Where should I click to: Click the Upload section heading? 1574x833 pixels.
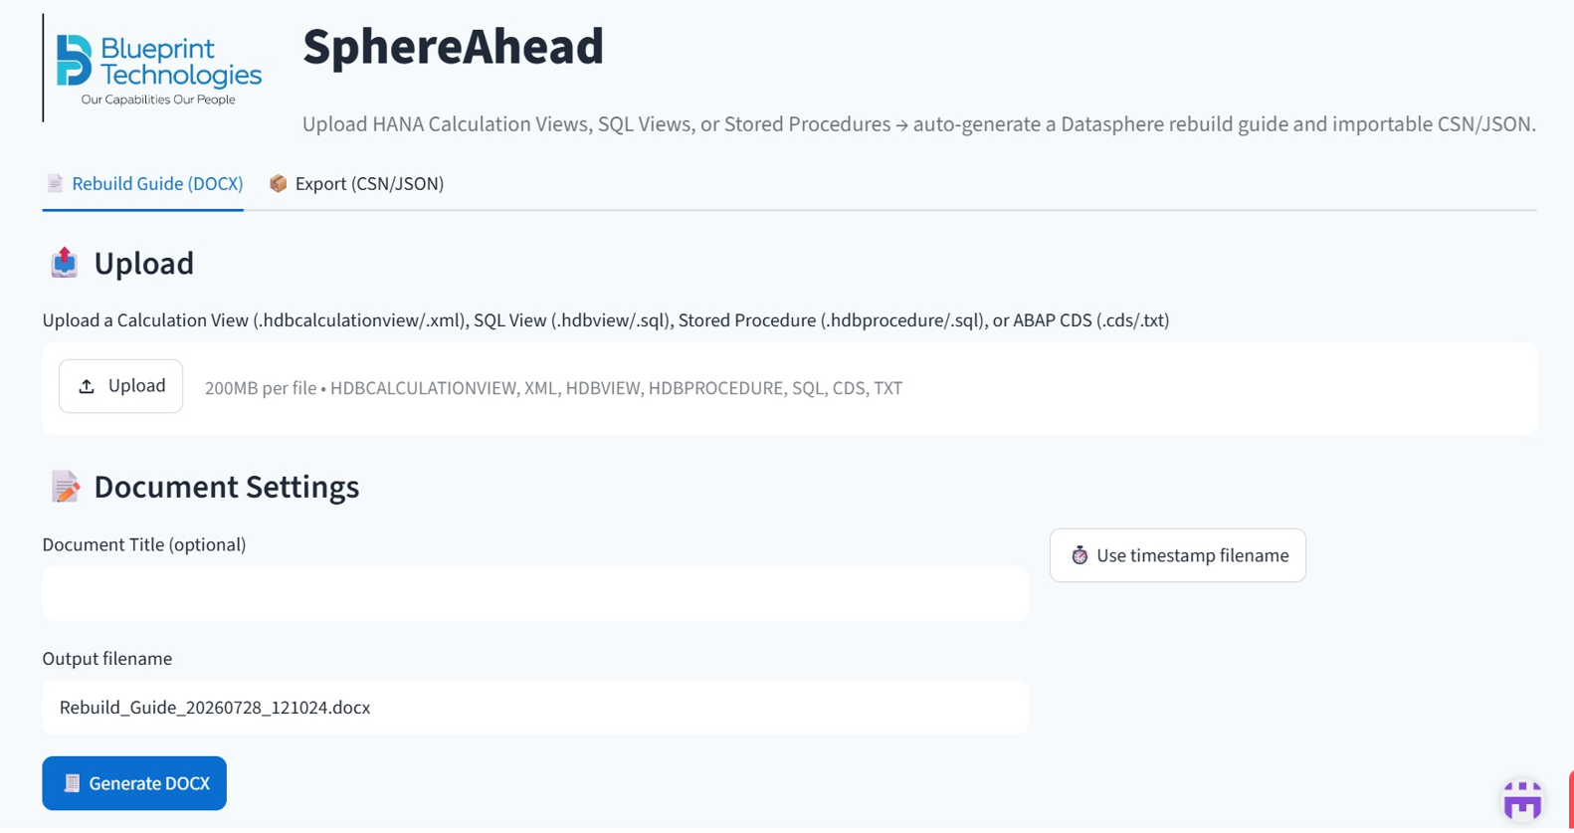[122, 264]
